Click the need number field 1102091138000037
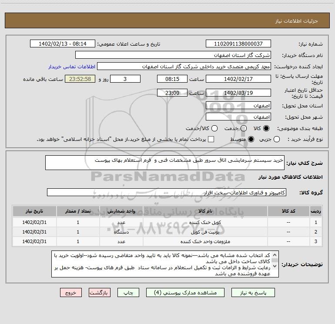The width and height of the screenshot is (335, 324). [238, 44]
